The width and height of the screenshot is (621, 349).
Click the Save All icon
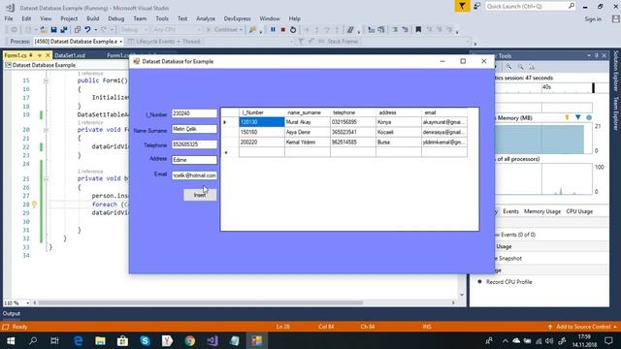click(64, 30)
